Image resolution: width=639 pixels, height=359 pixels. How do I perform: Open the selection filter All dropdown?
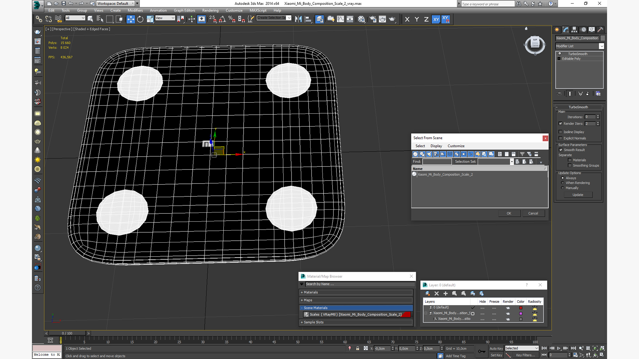point(75,18)
